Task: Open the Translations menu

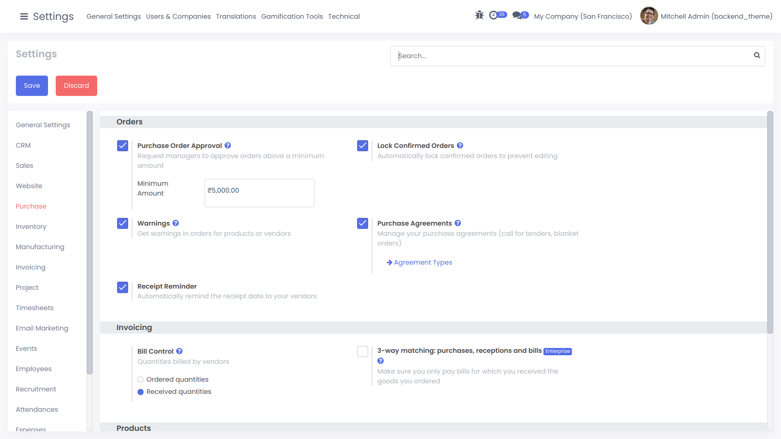Action: (236, 16)
